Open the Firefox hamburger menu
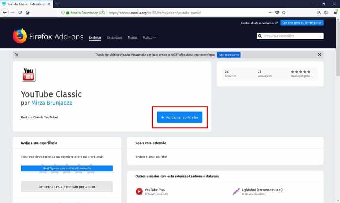 (335, 13)
